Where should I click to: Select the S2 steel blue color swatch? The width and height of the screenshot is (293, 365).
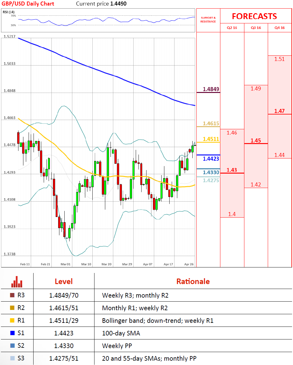[12, 345]
